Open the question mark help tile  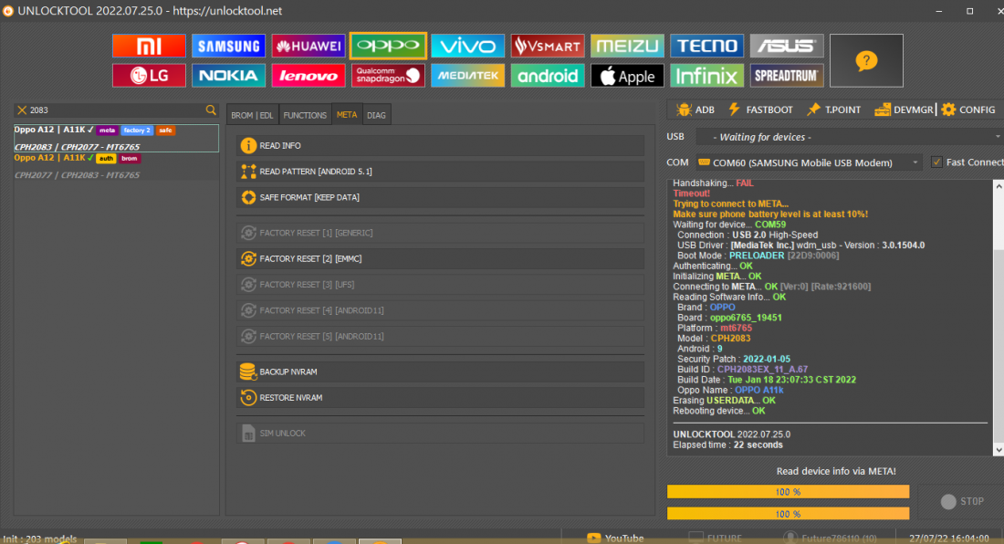[866, 61]
